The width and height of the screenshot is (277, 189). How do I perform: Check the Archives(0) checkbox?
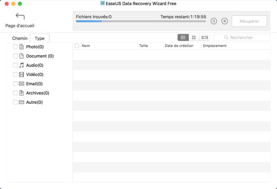click(x=15, y=93)
